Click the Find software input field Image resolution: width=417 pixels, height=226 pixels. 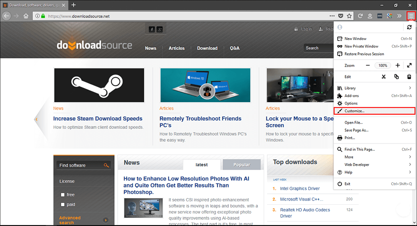[x=80, y=166]
